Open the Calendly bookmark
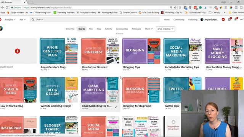244x137 pixels. pos(214,13)
